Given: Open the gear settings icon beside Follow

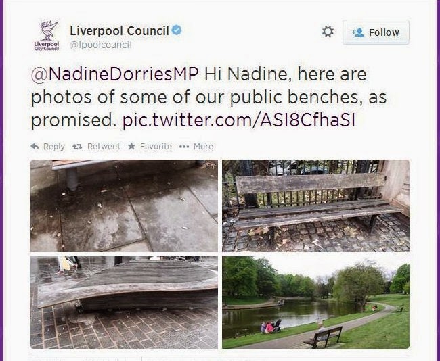Looking at the screenshot, I should tap(328, 31).
